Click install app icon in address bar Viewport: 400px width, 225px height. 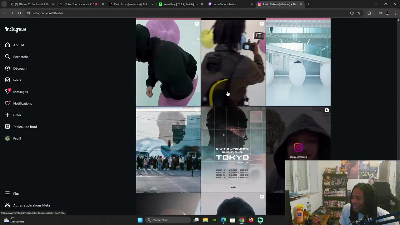click(x=352, y=13)
